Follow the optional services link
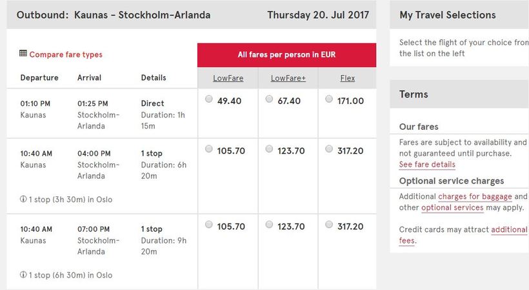This screenshot has width=529, height=290. tap(452, 207)
